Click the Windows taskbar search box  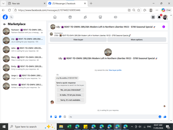click(x=32, y=127)
